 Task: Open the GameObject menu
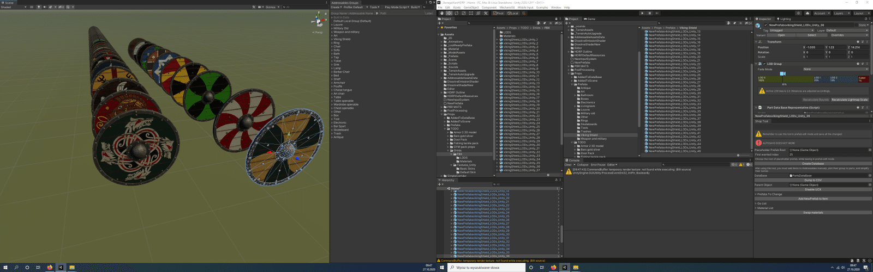[471, 7]
